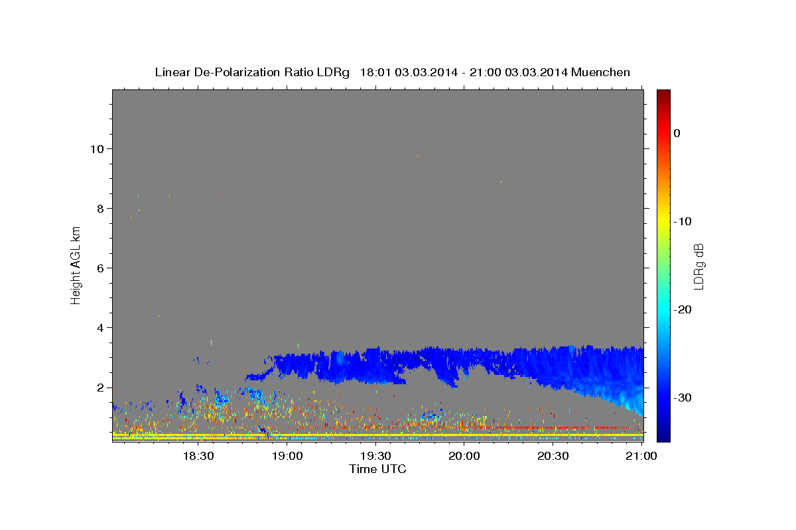Screen dimensions: 796x530
Task: Click the height axis label 4
Action: pyautogui.click(x=101, y=328)
